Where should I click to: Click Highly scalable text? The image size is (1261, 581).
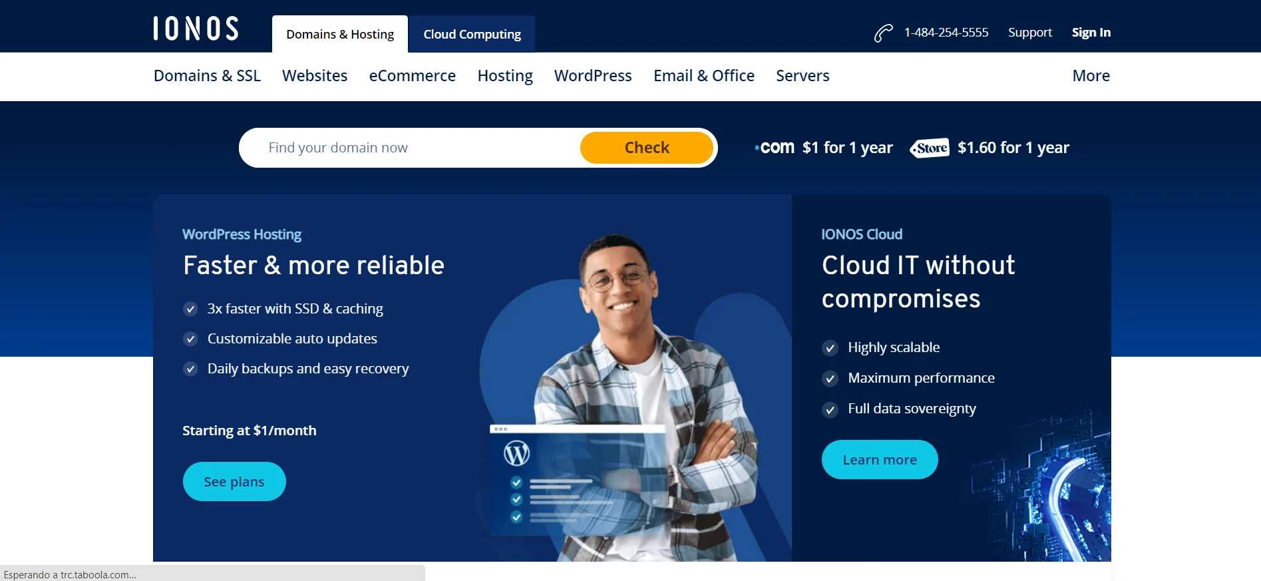tap(894, 347)
